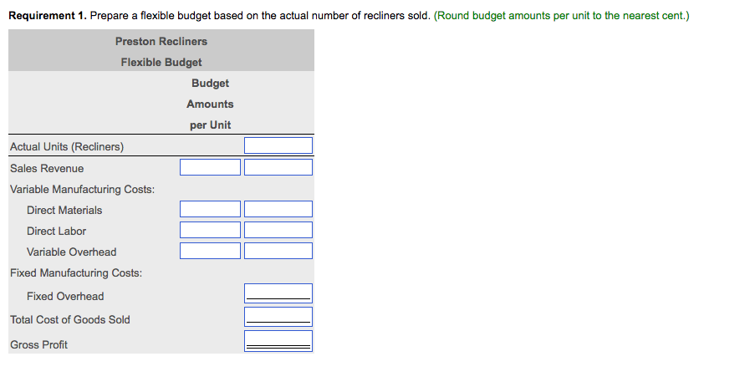Click the Fixed Overhead amount field
This screenshot has width=755, height=387.
click(x=278, y=293)
